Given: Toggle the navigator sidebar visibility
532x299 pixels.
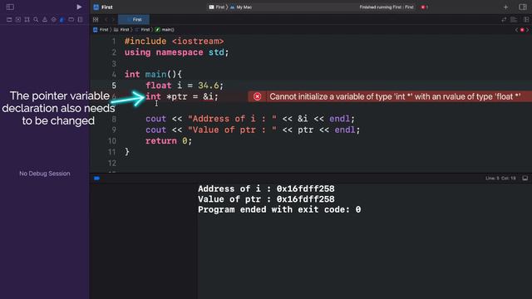Looking at the screenshot, I should (10, 7).
